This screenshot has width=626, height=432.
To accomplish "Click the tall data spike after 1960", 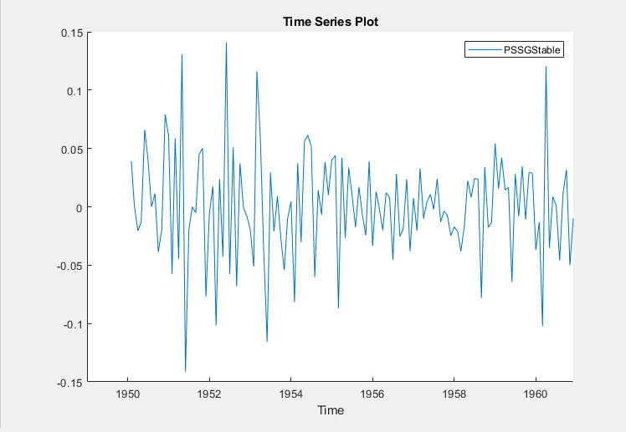I will [546, 67].
